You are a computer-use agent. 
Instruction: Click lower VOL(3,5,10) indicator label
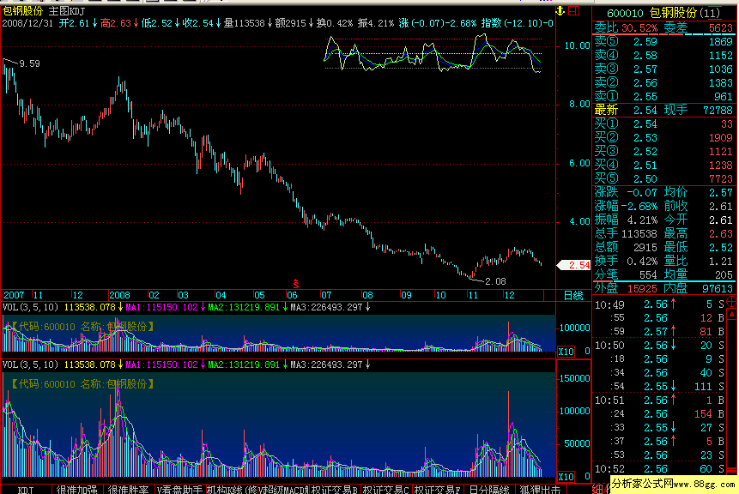(30, 364)
